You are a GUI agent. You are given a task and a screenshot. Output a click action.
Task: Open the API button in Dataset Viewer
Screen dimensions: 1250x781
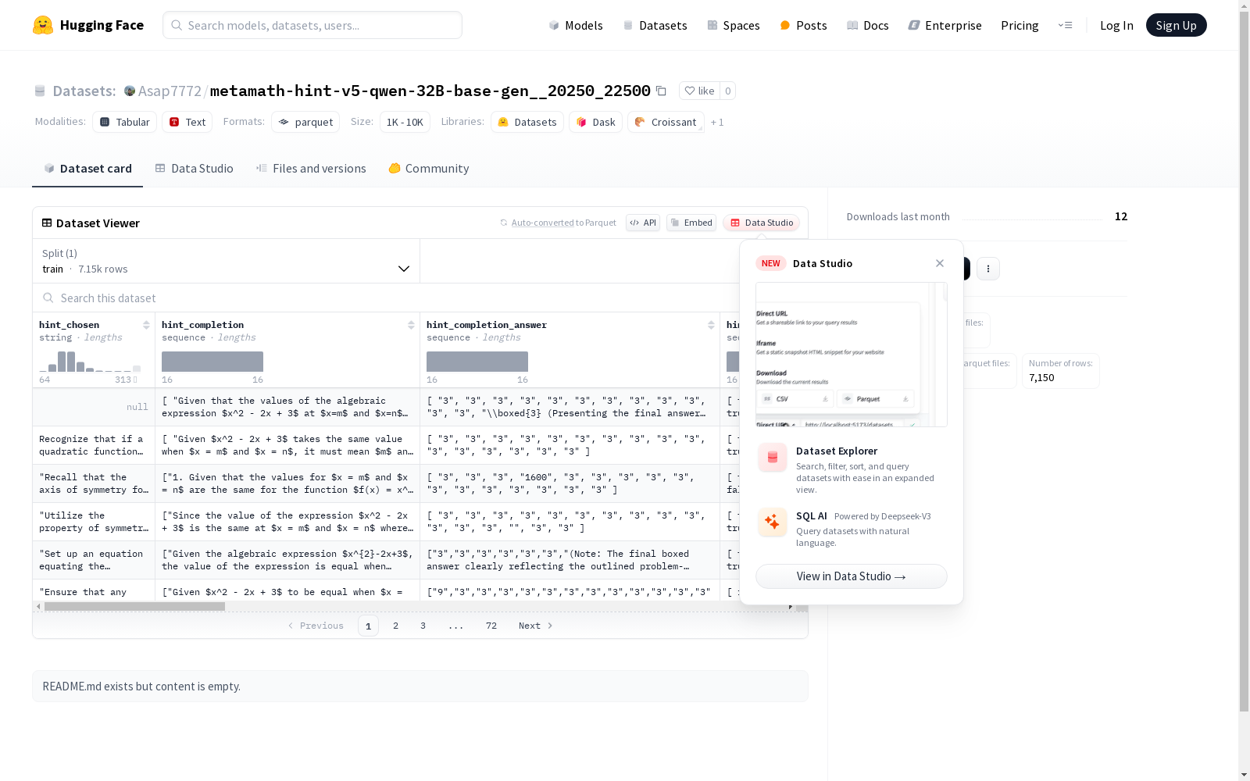click(643, 223)
